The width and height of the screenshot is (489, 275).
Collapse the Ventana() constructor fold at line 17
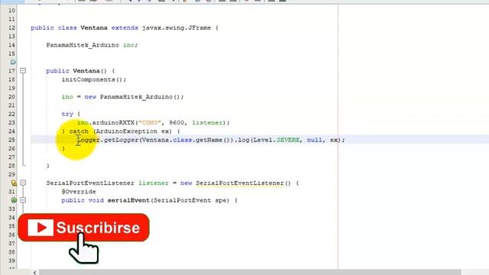(23, 71)
